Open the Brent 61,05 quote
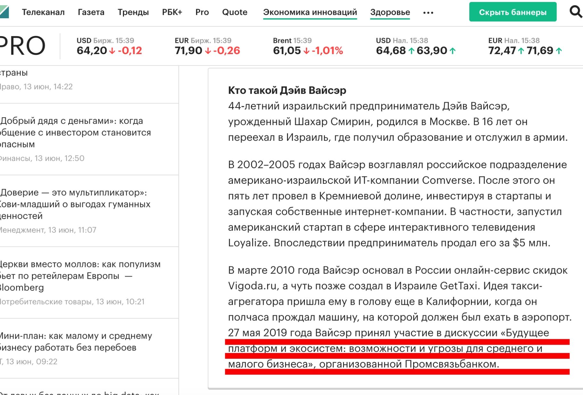583x395 pixels. tap(308, 46)
